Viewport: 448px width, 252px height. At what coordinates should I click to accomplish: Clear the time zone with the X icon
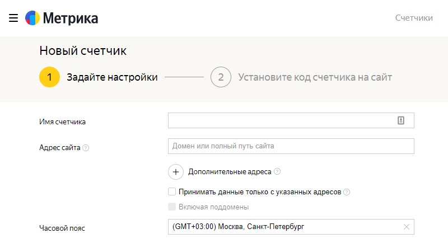tap(407, 227)
